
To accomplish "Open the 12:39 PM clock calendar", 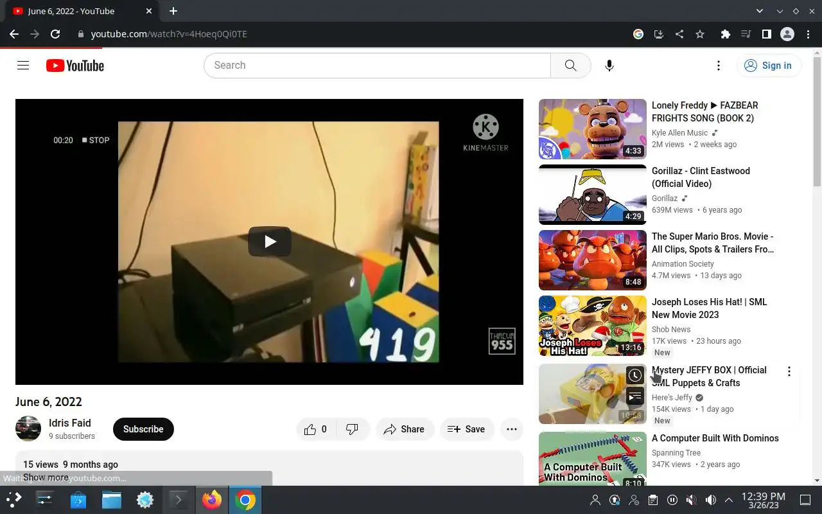I will [x=764, y=501].
